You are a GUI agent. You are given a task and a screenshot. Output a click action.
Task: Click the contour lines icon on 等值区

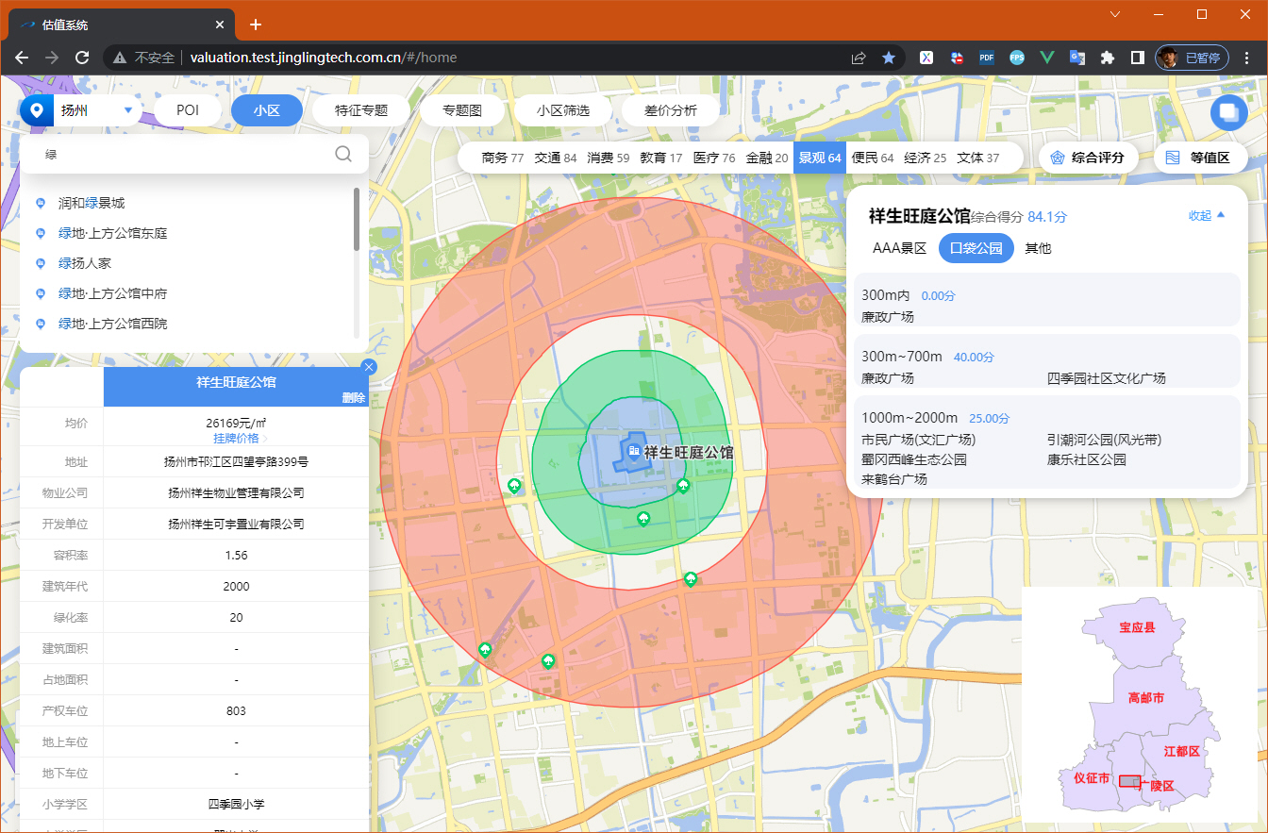click(x=1173, y=158)
